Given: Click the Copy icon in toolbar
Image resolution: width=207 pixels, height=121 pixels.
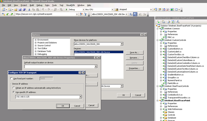Looking at the screenshot, I should click(x=33, y=9).
